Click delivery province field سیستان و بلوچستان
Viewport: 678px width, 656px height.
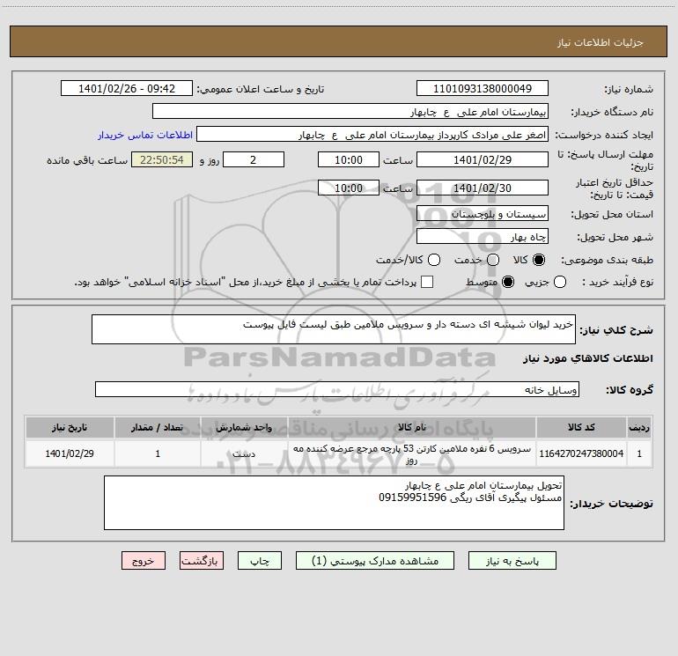pos(483,213)
